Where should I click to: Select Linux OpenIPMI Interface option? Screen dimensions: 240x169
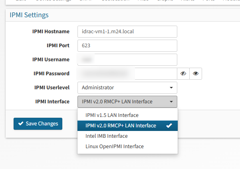tap(115, 147)
